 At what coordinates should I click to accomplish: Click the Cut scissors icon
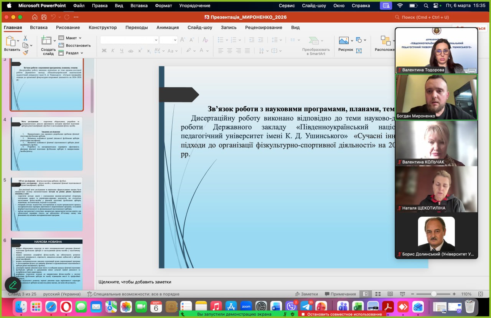click(x=25, y=38)
